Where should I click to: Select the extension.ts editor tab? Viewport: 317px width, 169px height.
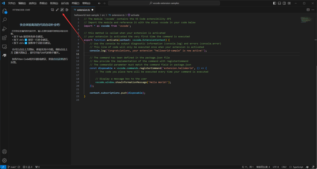point(83,10)
